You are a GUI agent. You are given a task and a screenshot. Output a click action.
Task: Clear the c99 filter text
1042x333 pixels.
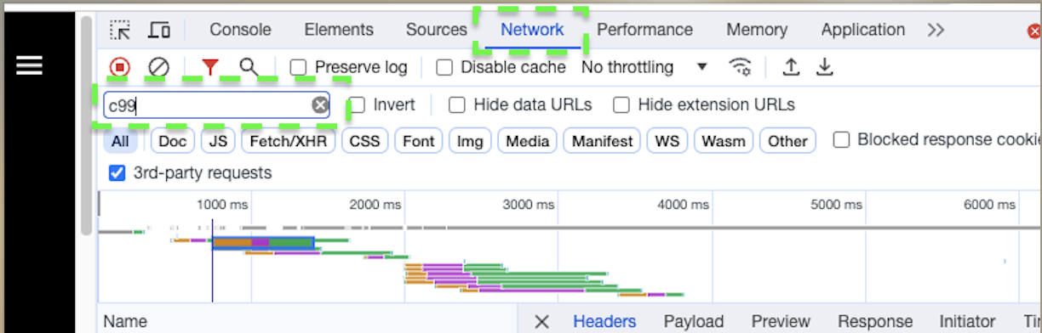tap(319, 105)
